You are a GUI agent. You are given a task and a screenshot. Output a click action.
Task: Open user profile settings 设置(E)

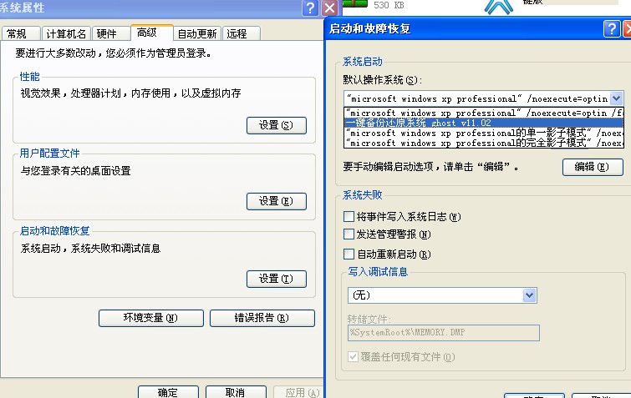coord(277,201)
